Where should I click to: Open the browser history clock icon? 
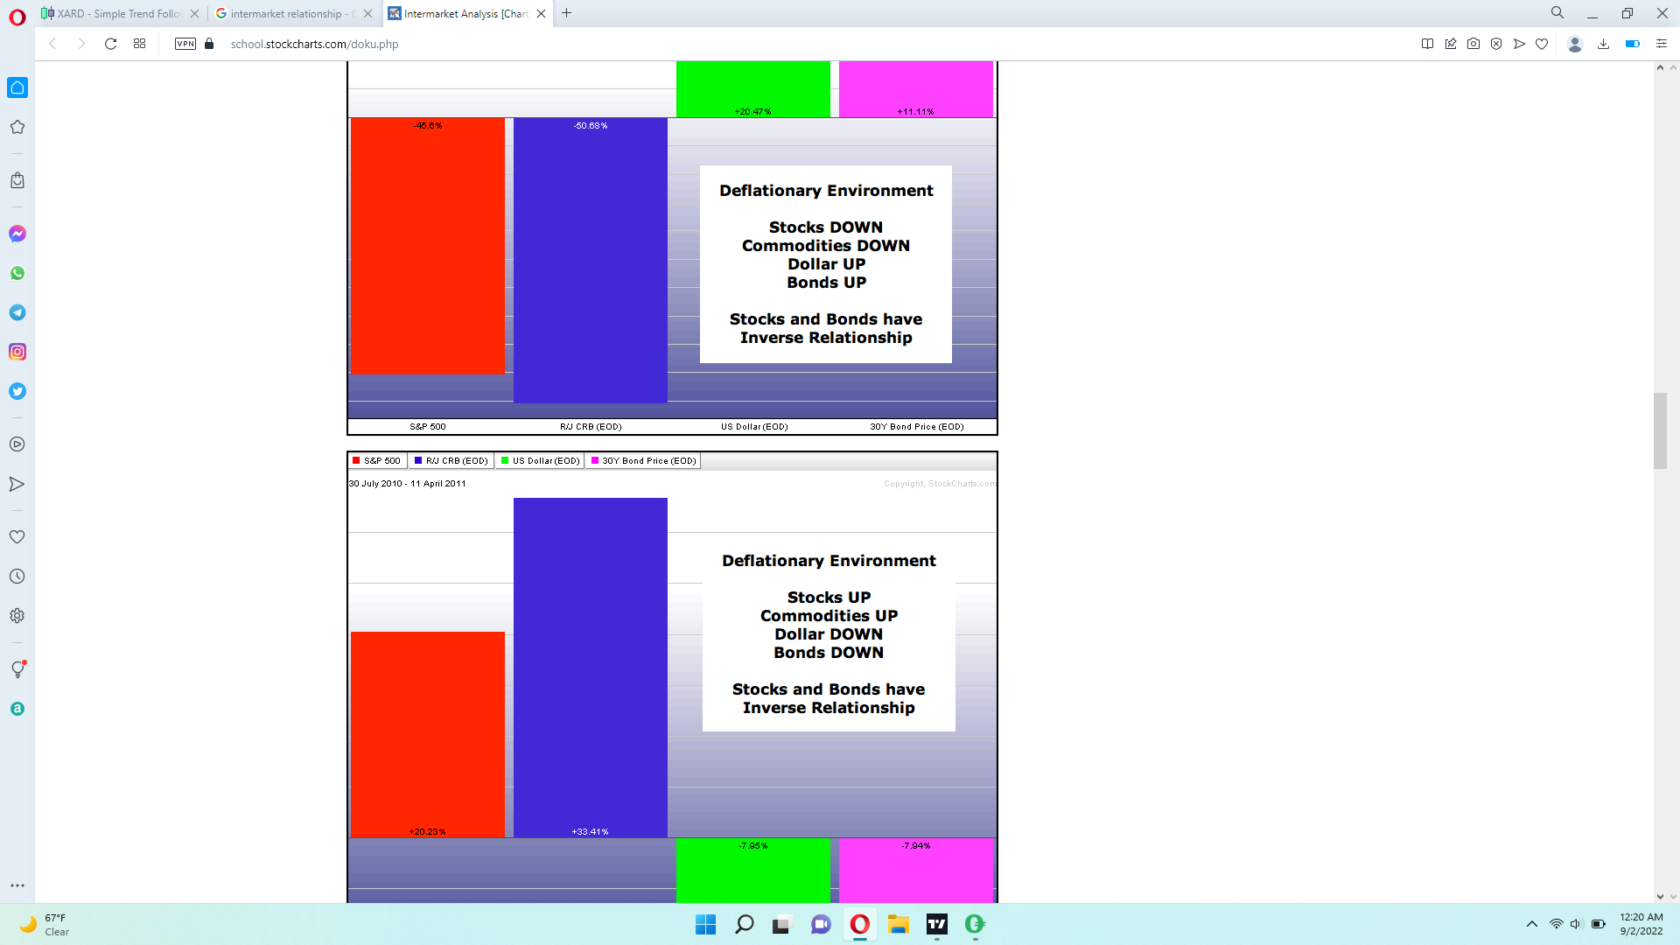pyautogui.click(x=17, y=577)
